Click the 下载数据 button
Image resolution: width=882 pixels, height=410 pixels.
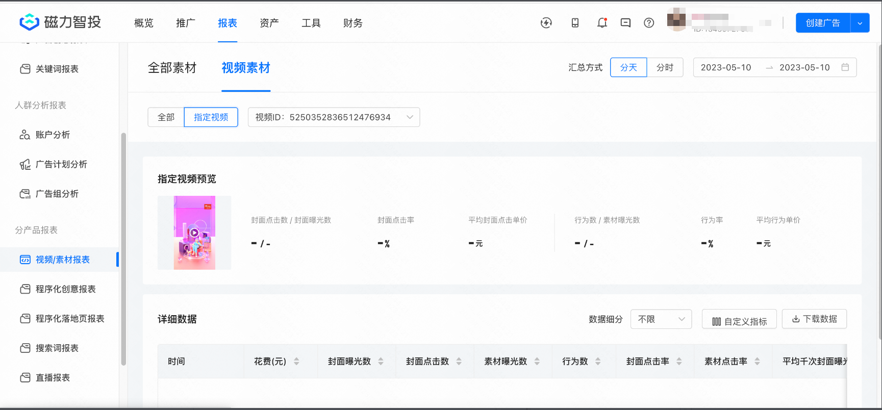[814, 319]
